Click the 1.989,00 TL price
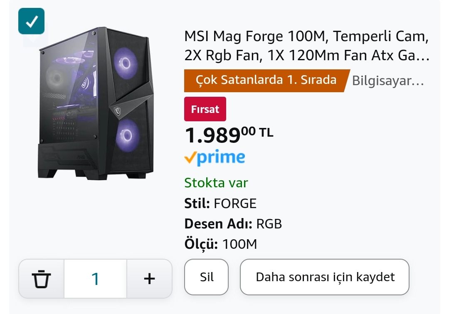 pos(229,135)
